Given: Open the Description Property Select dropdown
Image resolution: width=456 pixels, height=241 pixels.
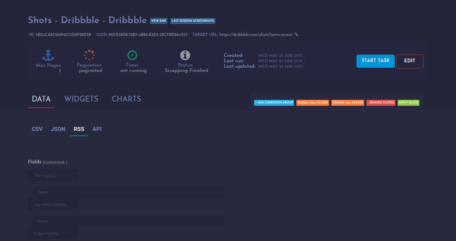Looking at the screenshot, I should pos(128,221).
